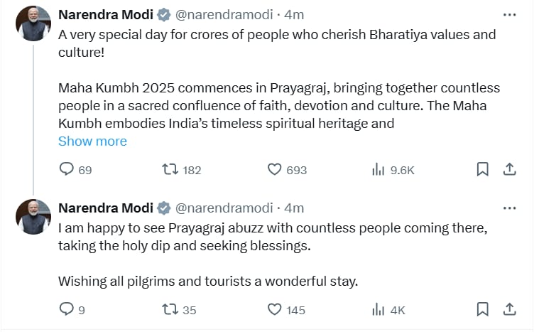Open more options menu on second tweet
539x332 pixels.
[509, 208]
